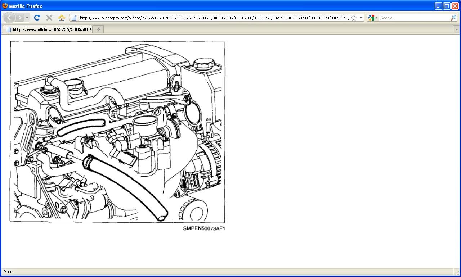
Task: Click the Forward navigation arrow
Action: click(20, 18)
